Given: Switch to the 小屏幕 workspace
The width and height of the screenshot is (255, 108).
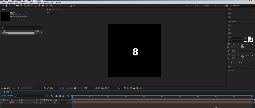Looking at the screenshot, I should [x=206, y=6].
